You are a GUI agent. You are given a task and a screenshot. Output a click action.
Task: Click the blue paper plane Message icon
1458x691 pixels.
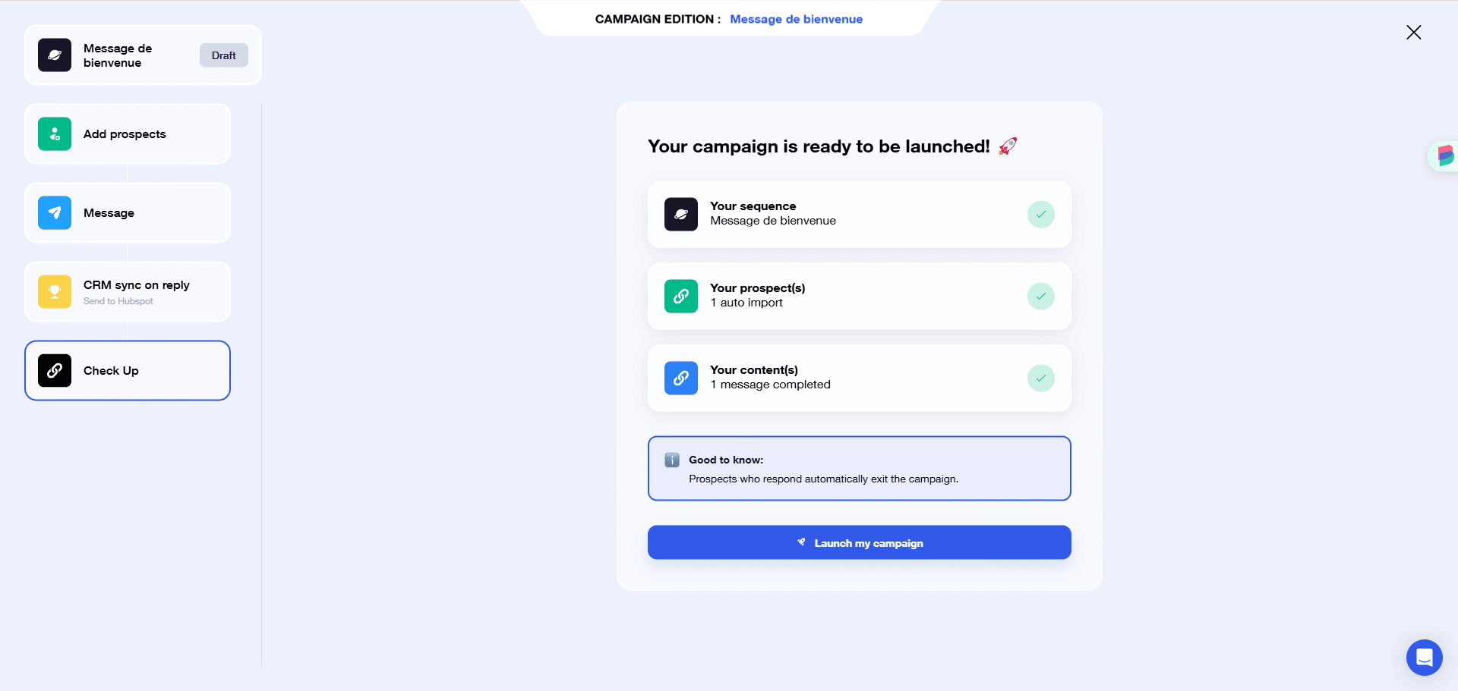point(55,213)
